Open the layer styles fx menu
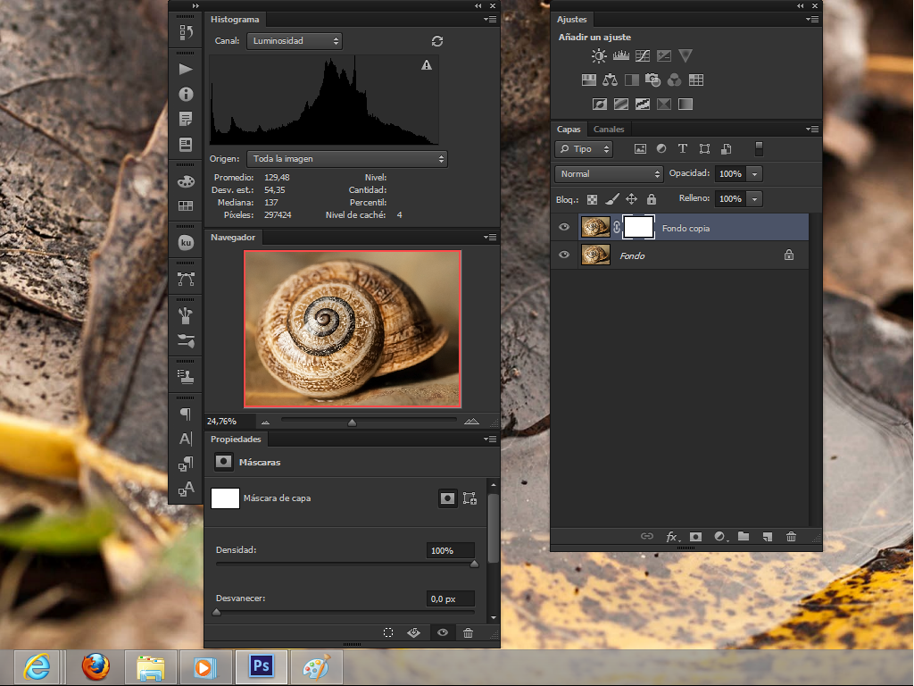 (x=672, y=537)
